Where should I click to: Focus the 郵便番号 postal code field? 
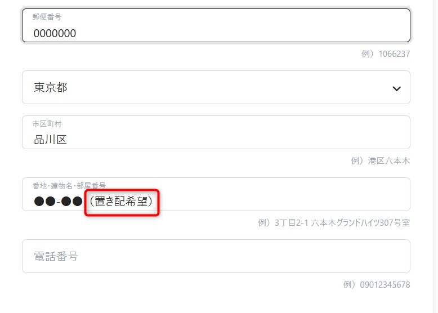(216, 25)
